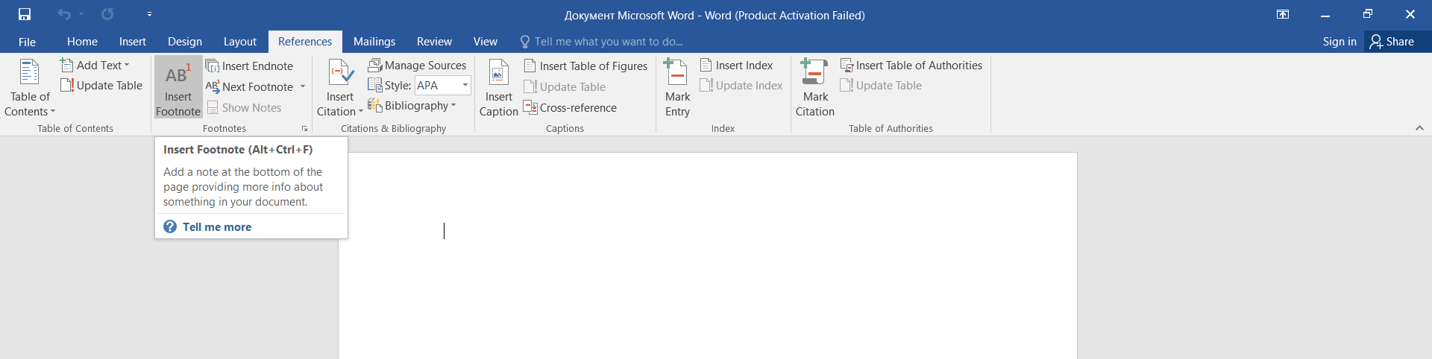Click the Insert Footnote button
The width and height of the screenshot is (1432, 359).
pos(178,87)
